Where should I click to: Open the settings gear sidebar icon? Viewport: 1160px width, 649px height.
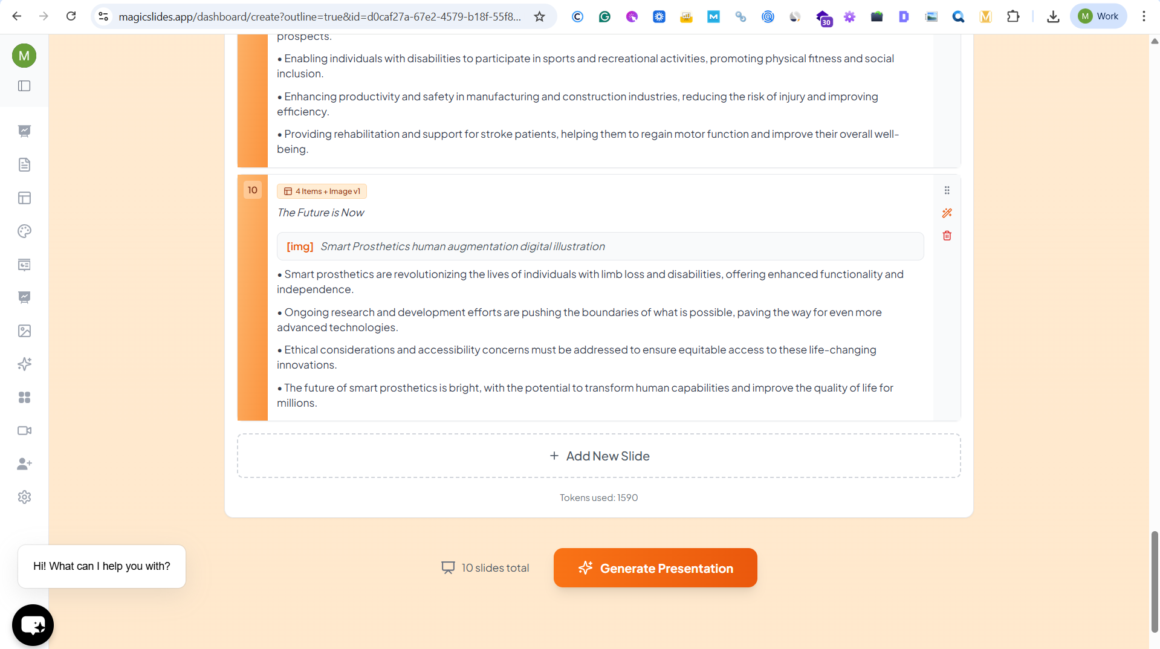24,497
